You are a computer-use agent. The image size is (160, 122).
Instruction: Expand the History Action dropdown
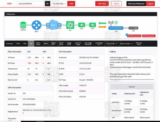click(126, 43)
